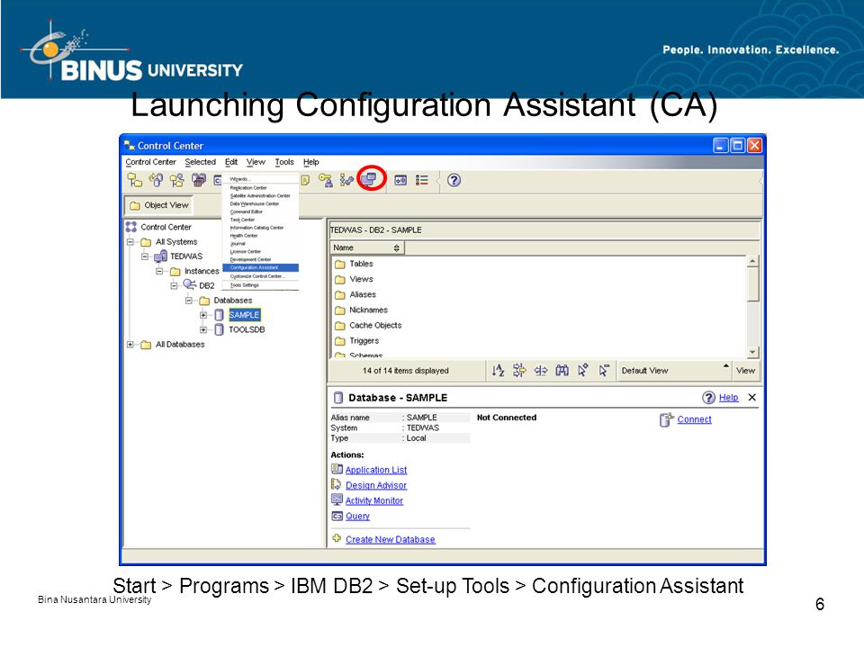Collapse the Databases folder node
The width and height of the screenshot is (864, 648).
click(188, 301)
